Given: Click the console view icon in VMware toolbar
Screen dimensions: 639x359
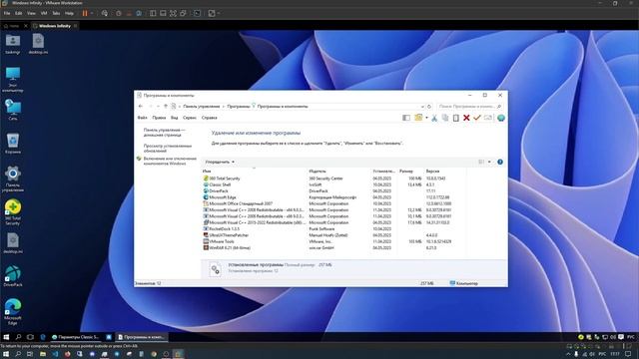Looking at the screenshot, I should [x=198, y=13].
